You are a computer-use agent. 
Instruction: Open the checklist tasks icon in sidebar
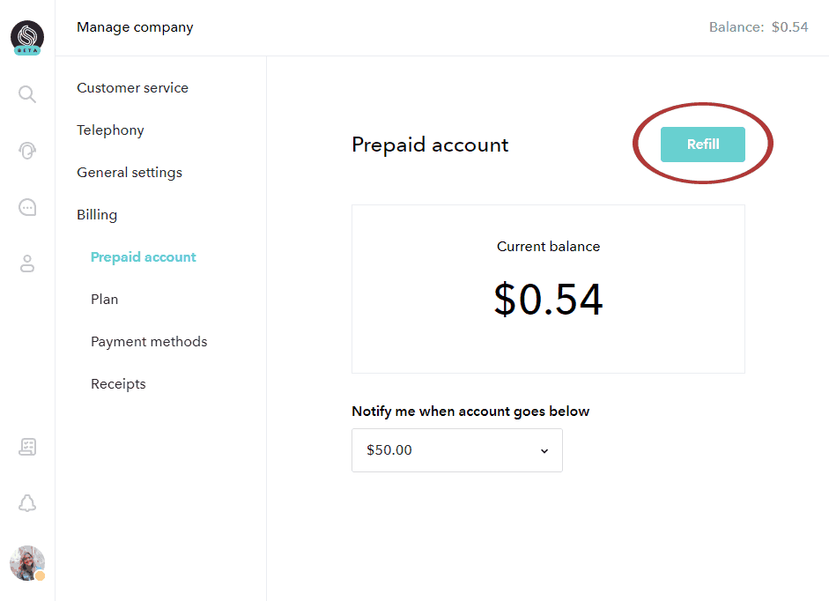click(27, 447)
